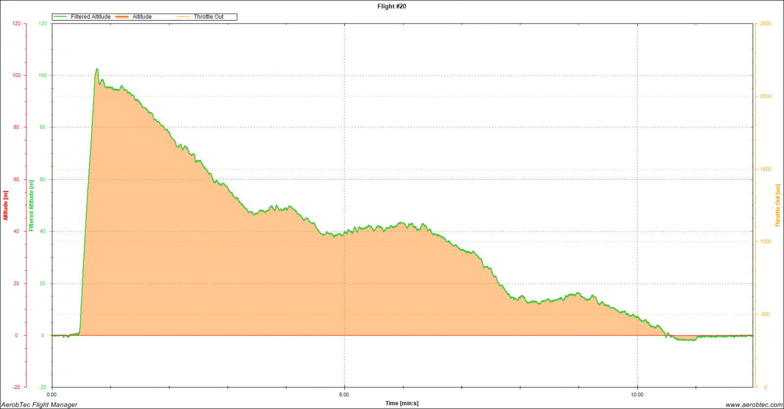This screenshot has width=784, height=409.
Task: Click the red 100 Altitude axis tick
Action: pos(17,75)
